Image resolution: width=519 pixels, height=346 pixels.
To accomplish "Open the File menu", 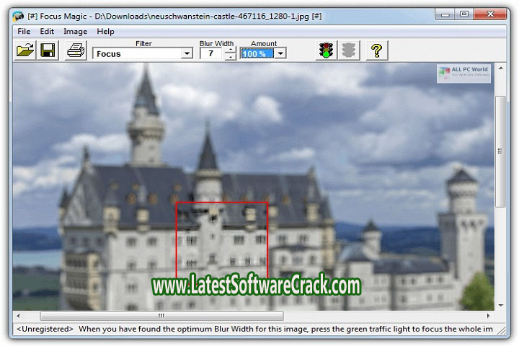I will click(x=24, y=32).
